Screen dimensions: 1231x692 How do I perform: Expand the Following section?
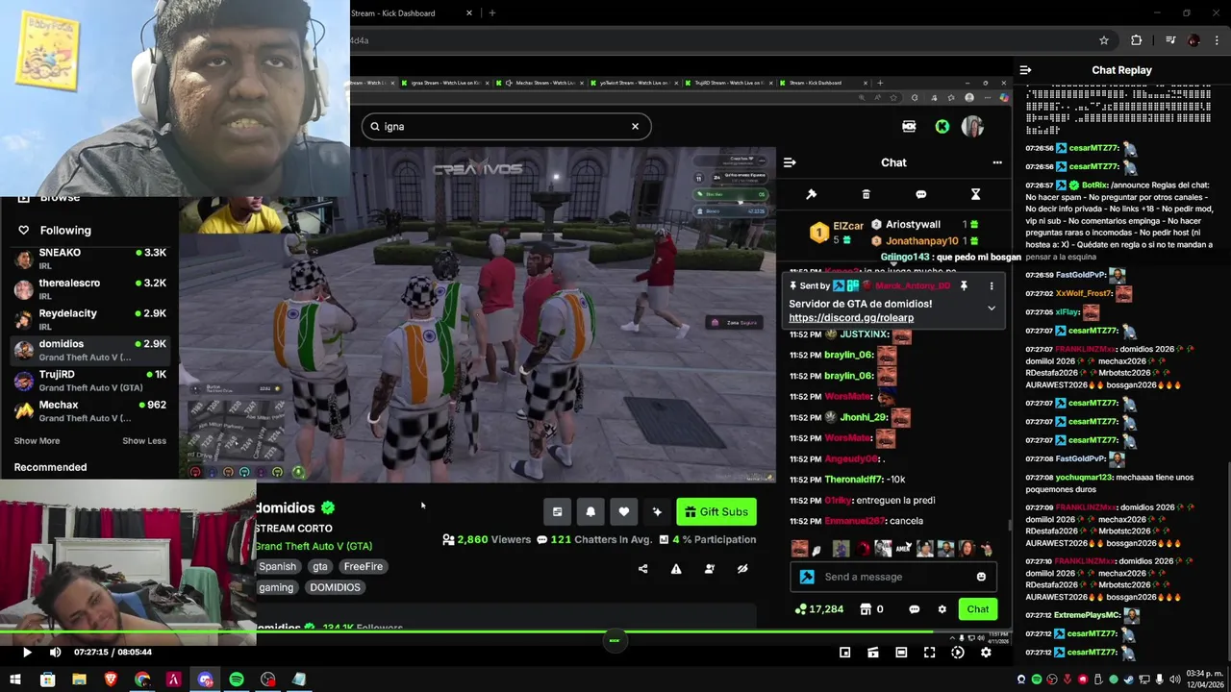(65, 231)
